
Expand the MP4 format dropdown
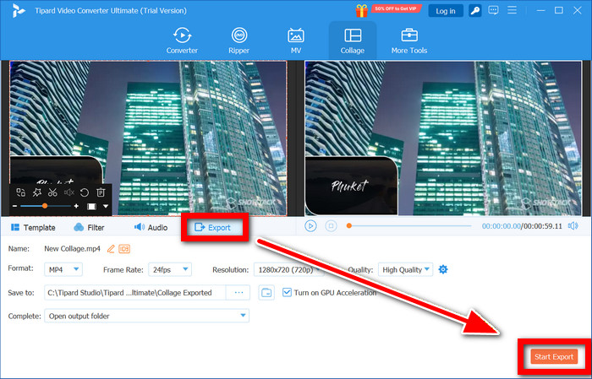click(63, 269)
